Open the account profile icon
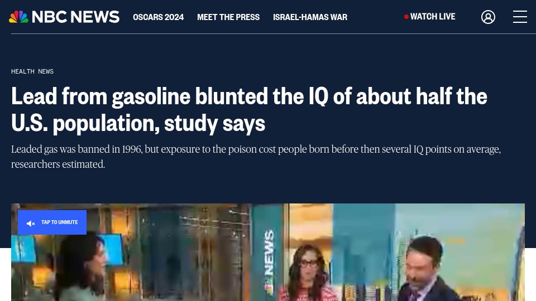 click(488, 17)
